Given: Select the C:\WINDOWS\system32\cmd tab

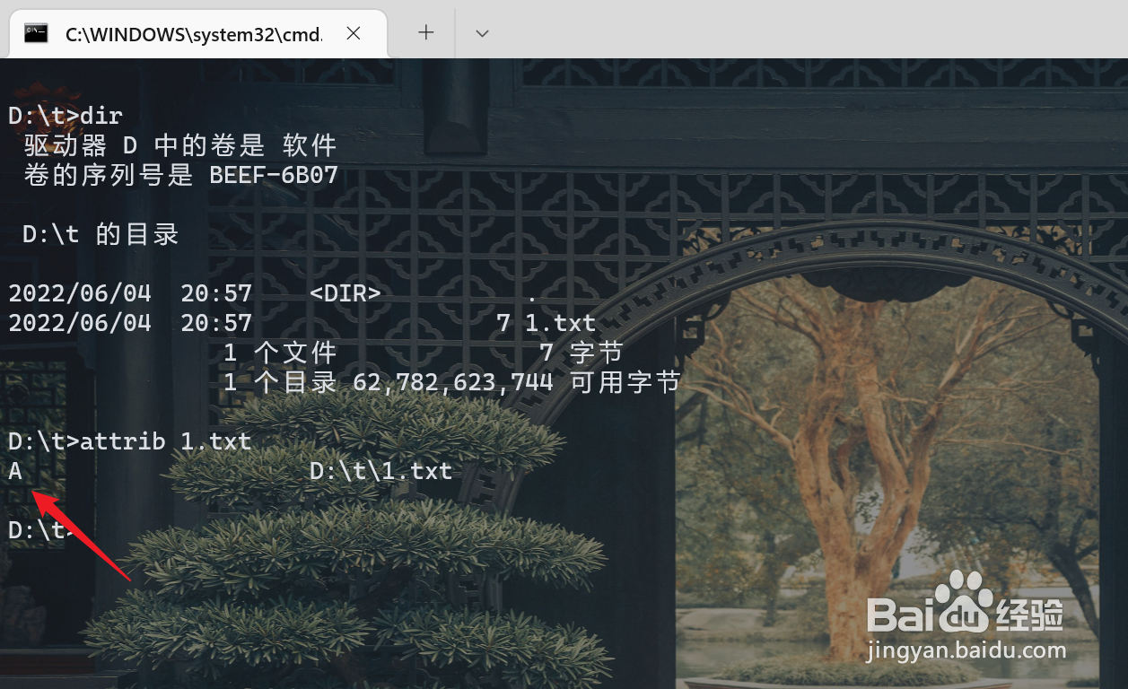Looking at the screenshot, I should [x=197, y=33].
